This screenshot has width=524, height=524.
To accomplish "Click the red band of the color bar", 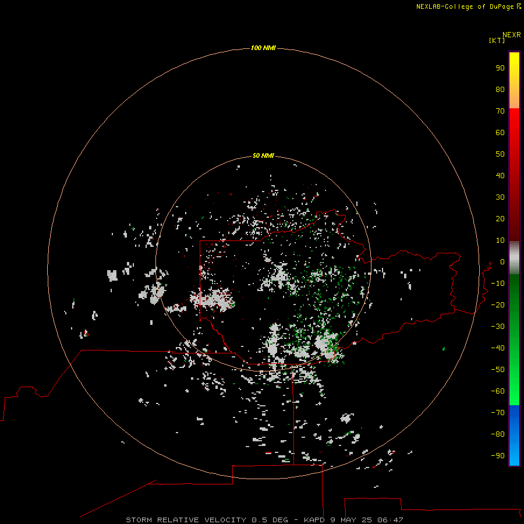I will coord(514,175).
